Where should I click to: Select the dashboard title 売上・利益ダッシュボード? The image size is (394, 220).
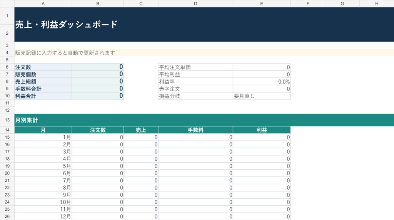[x=66, y=24]
